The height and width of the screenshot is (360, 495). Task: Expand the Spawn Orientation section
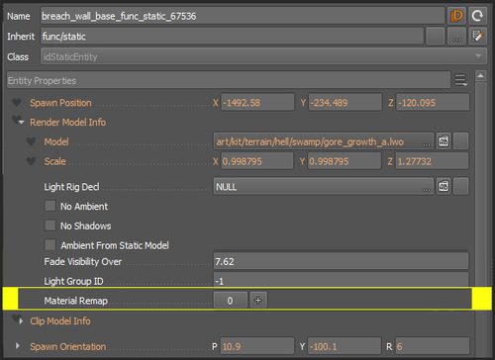(17, 346)
